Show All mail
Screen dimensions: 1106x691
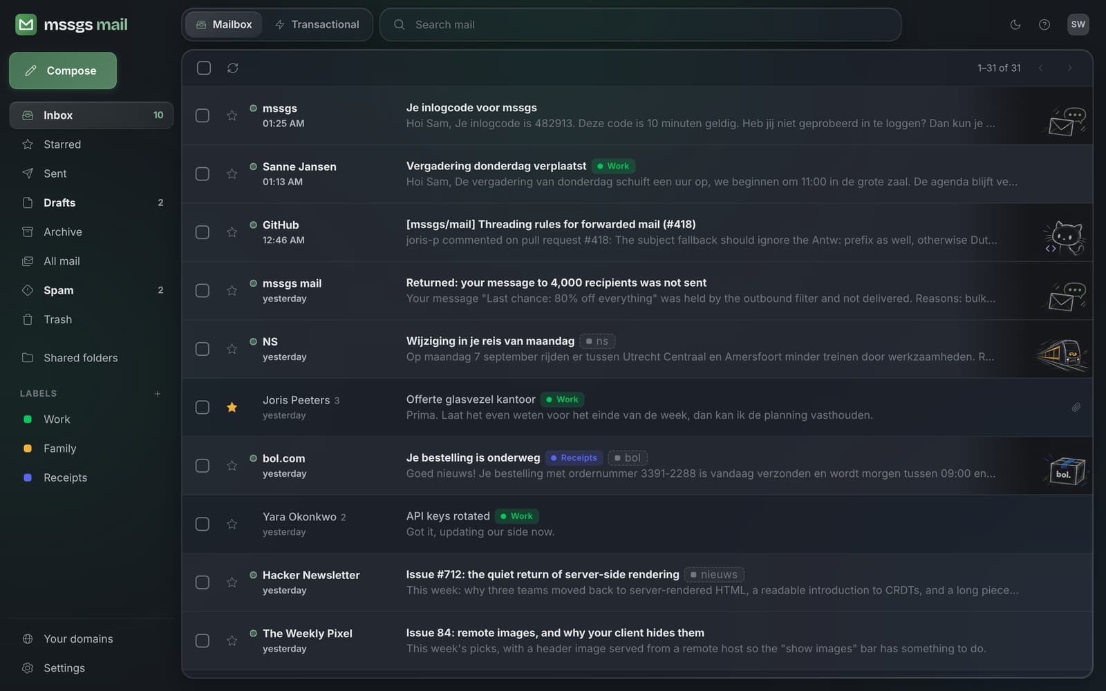coord(91,261)
